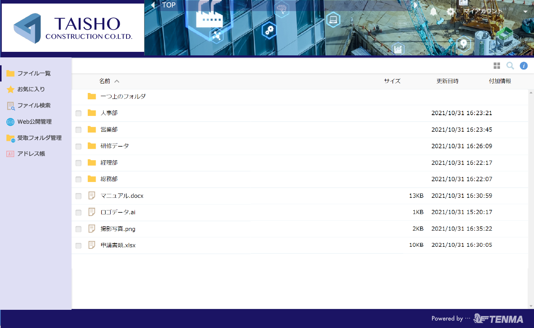The image size is (534, 328).
Task: Click the 経理部 folder name
Action: click(109, 163)
